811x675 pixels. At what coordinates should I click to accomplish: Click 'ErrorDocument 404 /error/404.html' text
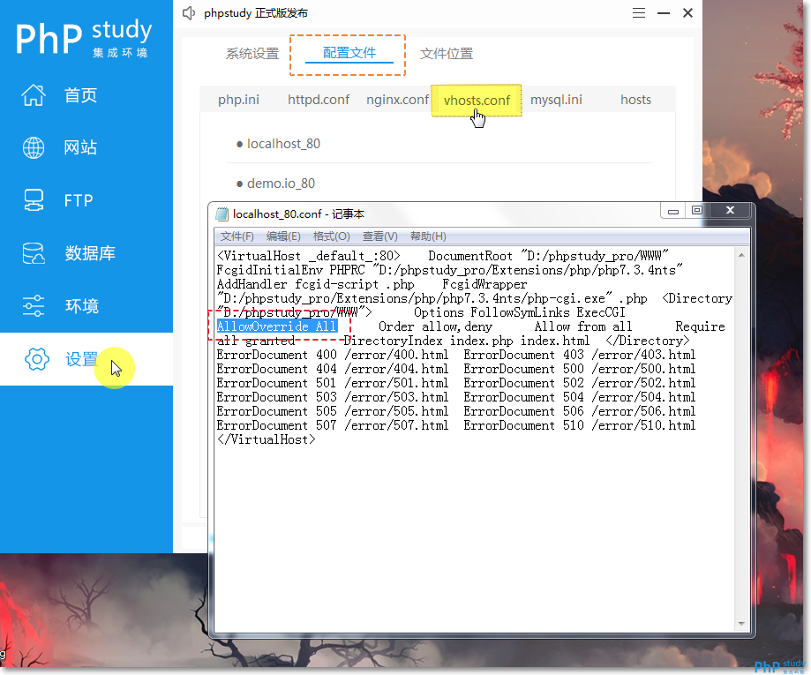[333, 369]
